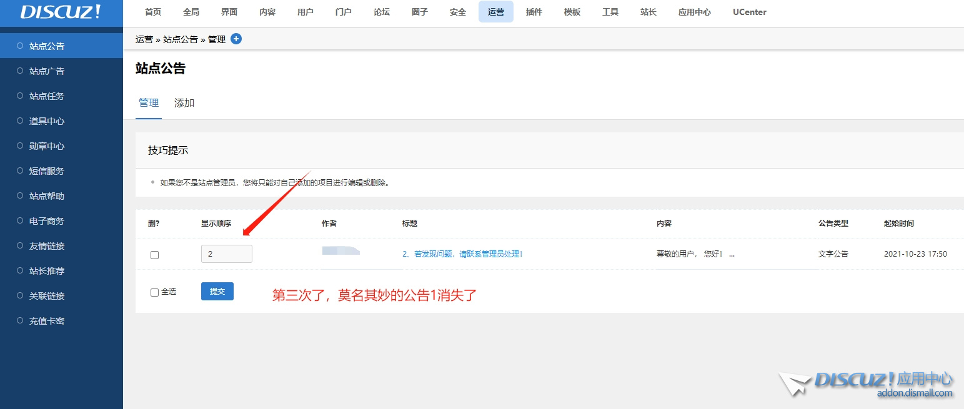Image resolution: width=964 pixels, height=409 pixels.
Task: Navigate to 应用中心 in top bar
Action: pyautogui.click(x=694, y=12)
